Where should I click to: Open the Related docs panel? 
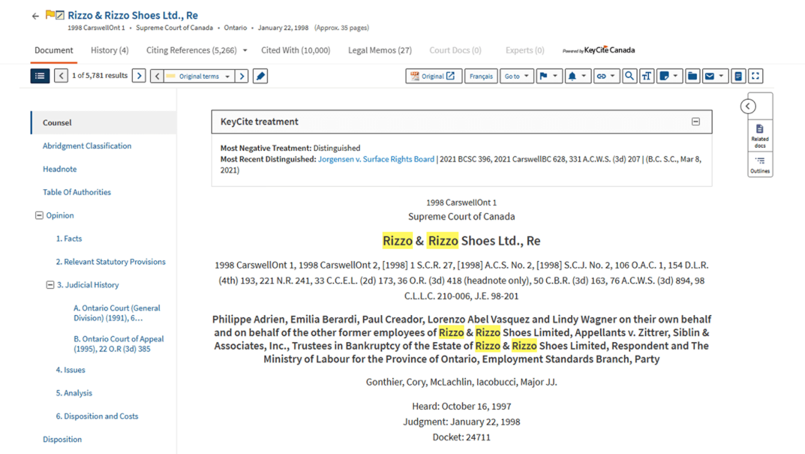tap(760, 135)
